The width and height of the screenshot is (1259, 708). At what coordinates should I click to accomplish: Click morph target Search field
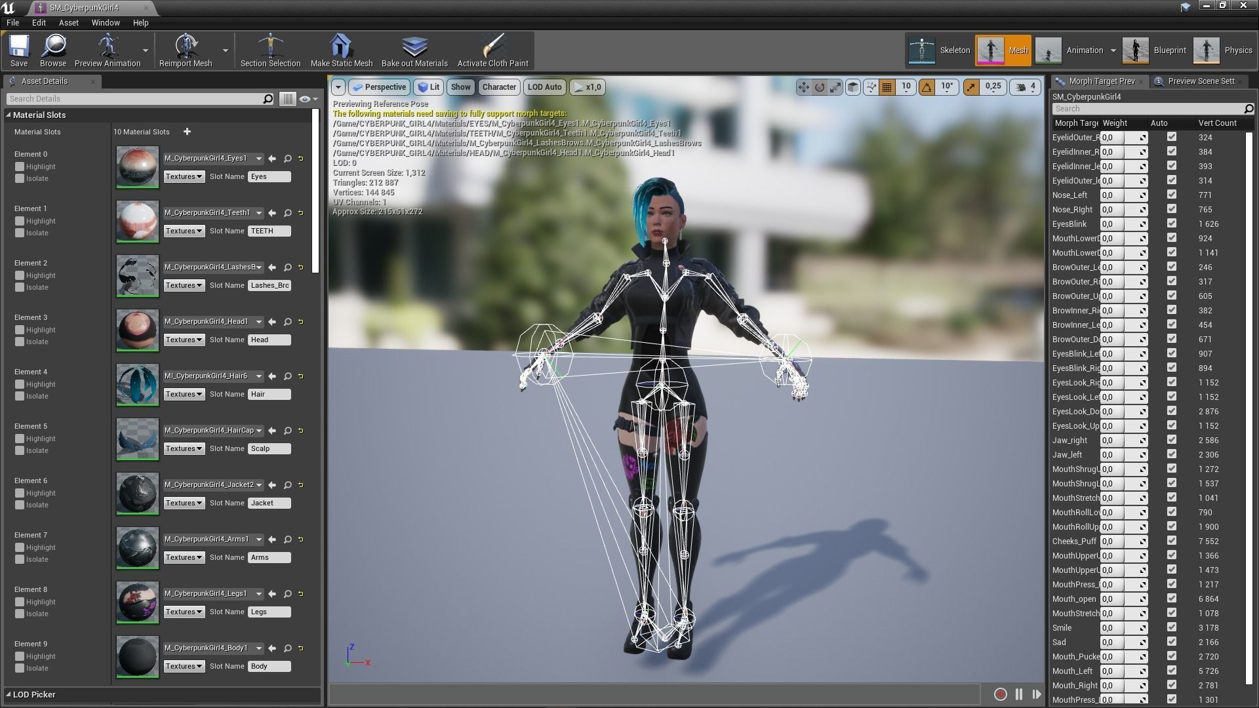click(x=1153, y=109)
